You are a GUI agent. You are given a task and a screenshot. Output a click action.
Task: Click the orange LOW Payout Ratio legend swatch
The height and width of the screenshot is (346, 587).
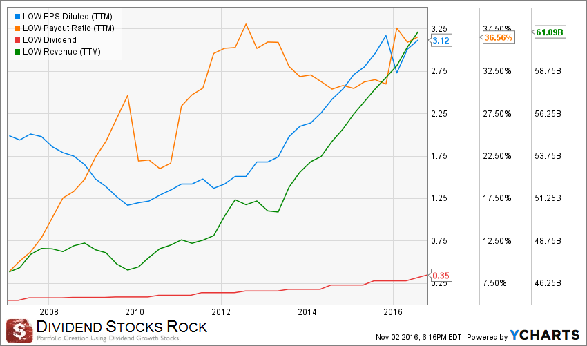point(17,28)
